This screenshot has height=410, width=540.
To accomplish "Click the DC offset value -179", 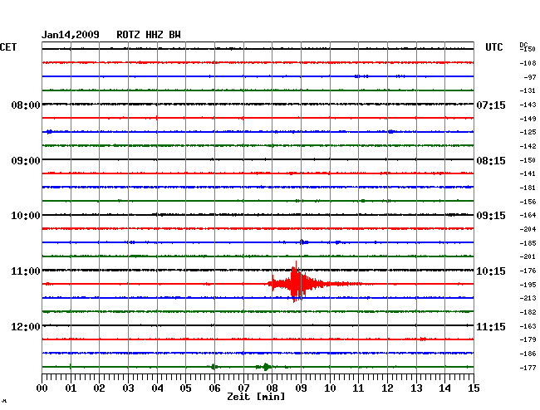I will 528,339.
